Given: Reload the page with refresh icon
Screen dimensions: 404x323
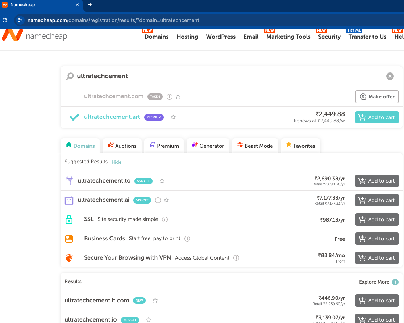Looking at the screenshot, I should pyautogui.click(x=5, y=20).
